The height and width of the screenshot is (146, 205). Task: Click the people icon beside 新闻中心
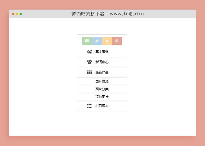89,62
